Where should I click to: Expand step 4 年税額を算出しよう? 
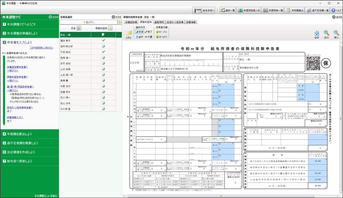coord(30,134)
